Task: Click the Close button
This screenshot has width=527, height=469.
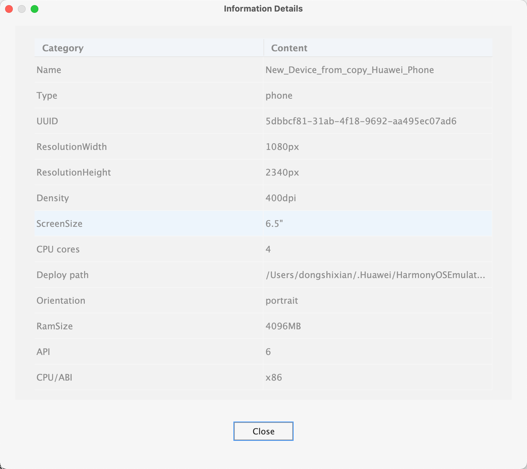Action: pyautogui.click(x=263, y=431)
